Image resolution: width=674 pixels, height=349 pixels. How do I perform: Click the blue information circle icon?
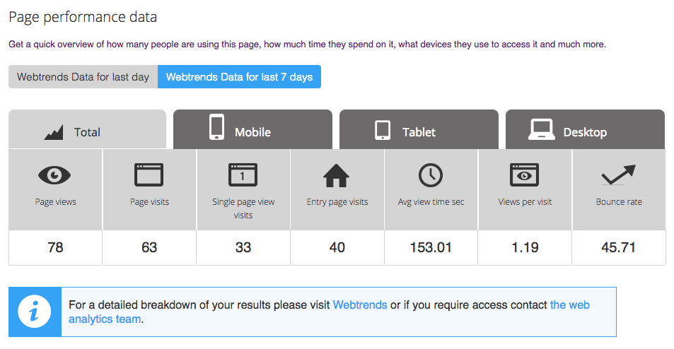(35, 312)
